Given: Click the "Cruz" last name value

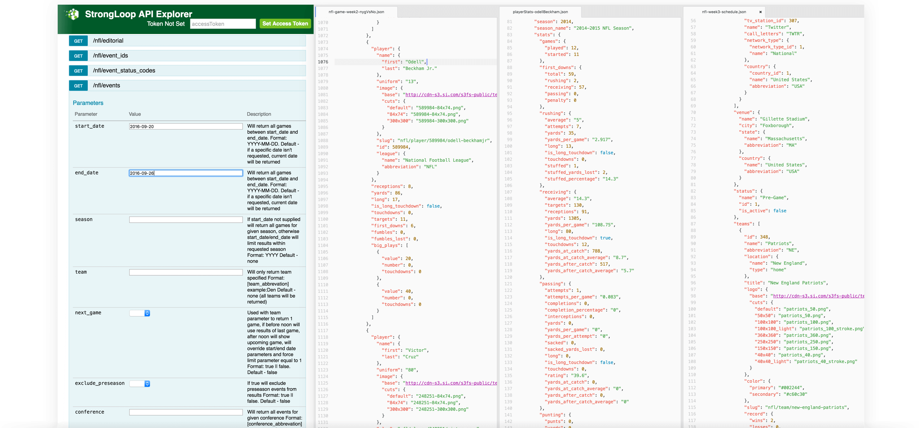Looking at the screenshot, I should tap(410, 357).
